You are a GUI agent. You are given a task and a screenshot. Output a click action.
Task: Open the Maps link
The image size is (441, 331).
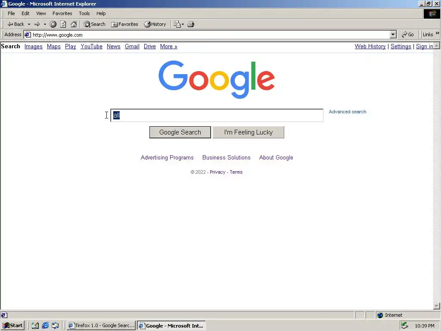54,47
